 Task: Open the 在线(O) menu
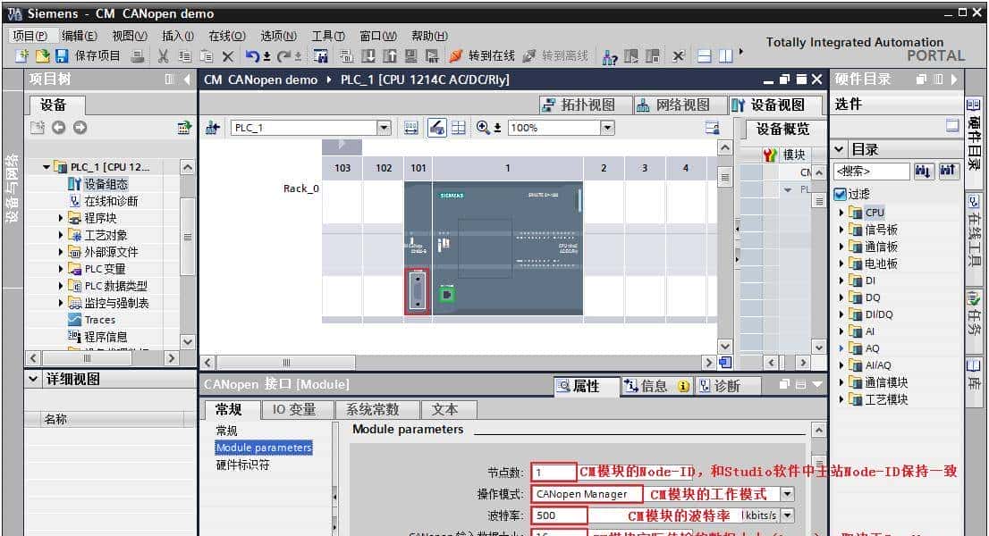tap(226, 36)
